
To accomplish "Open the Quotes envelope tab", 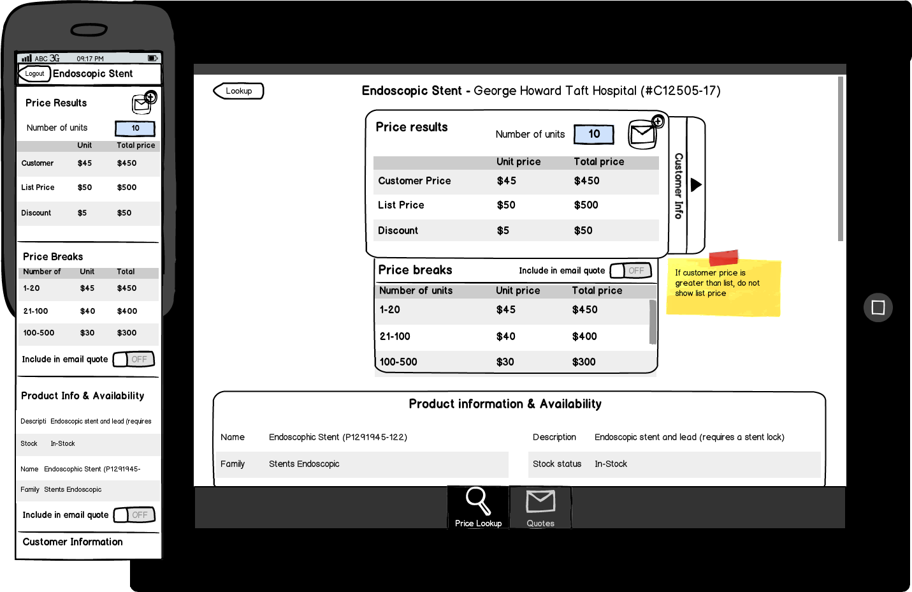I will (540, 507).
